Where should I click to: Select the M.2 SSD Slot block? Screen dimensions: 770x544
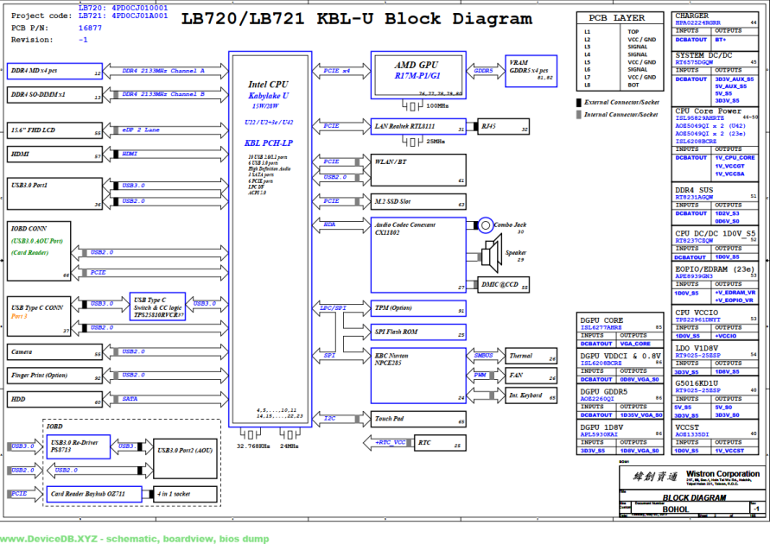click(x=418, y=201)
